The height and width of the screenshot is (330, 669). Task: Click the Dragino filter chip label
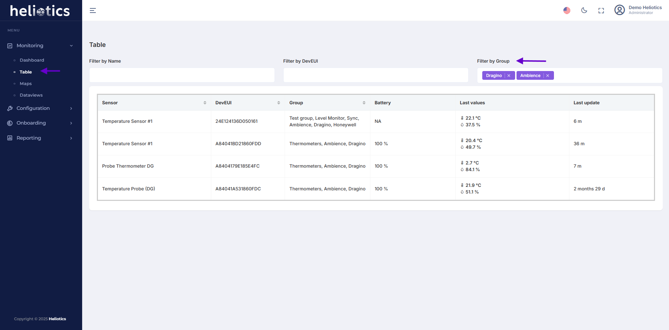click(x=494, y=76)
